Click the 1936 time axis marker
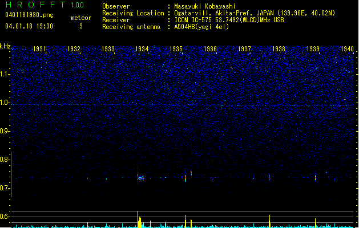Viewport: 359px width, 228px height. click(x=210, y=48)
